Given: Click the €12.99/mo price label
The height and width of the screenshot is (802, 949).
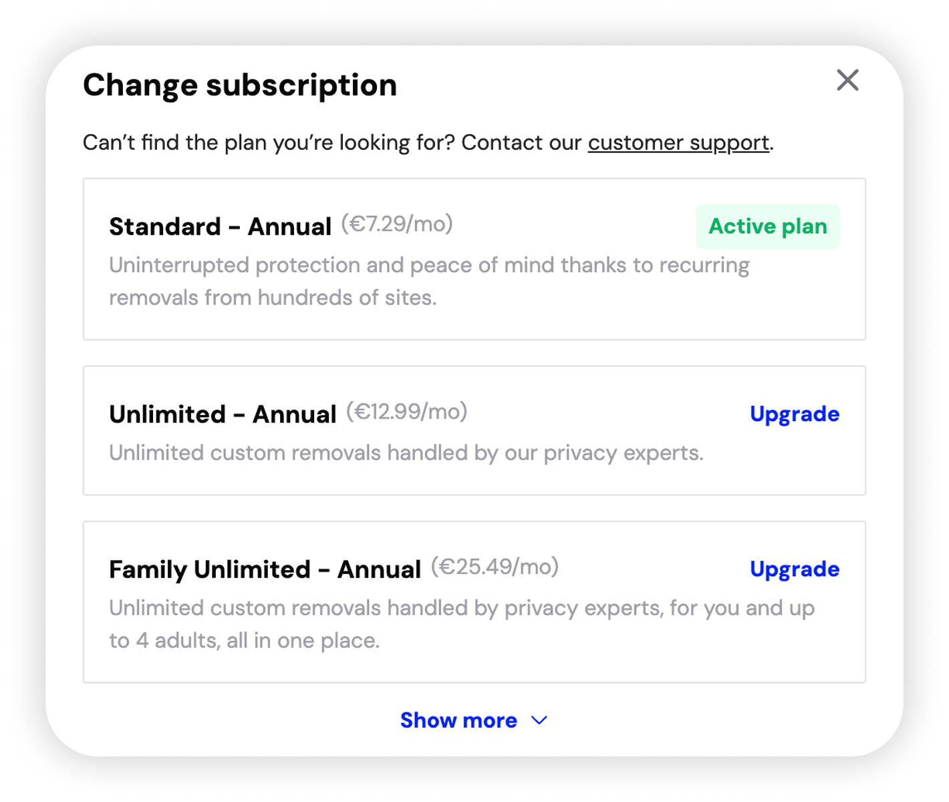Looking at the screenshot, I should (x=406, y=412).
